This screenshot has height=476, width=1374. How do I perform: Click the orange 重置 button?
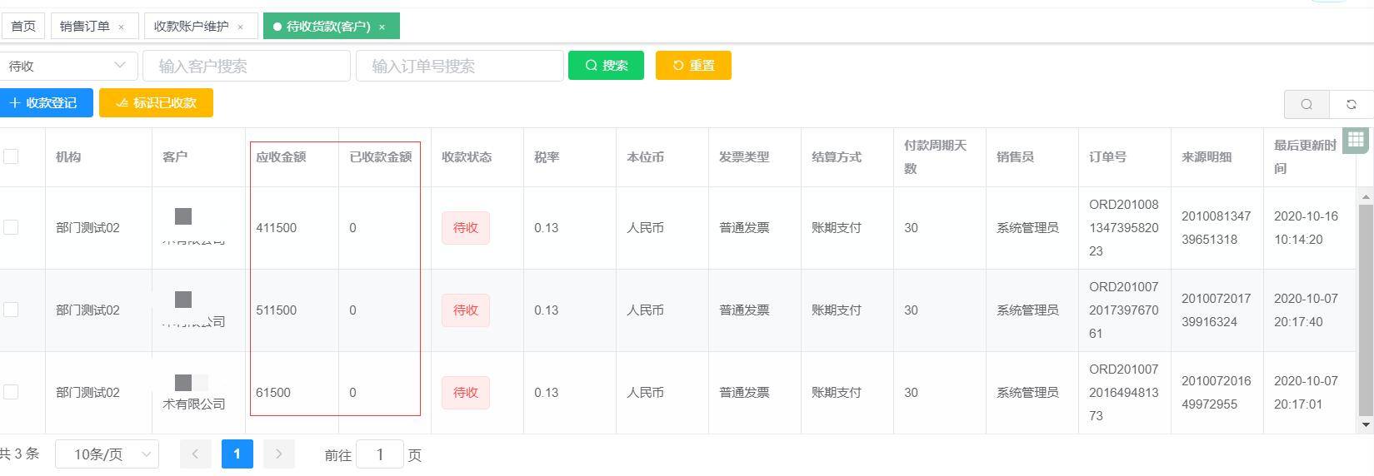[x=693, y=65]
